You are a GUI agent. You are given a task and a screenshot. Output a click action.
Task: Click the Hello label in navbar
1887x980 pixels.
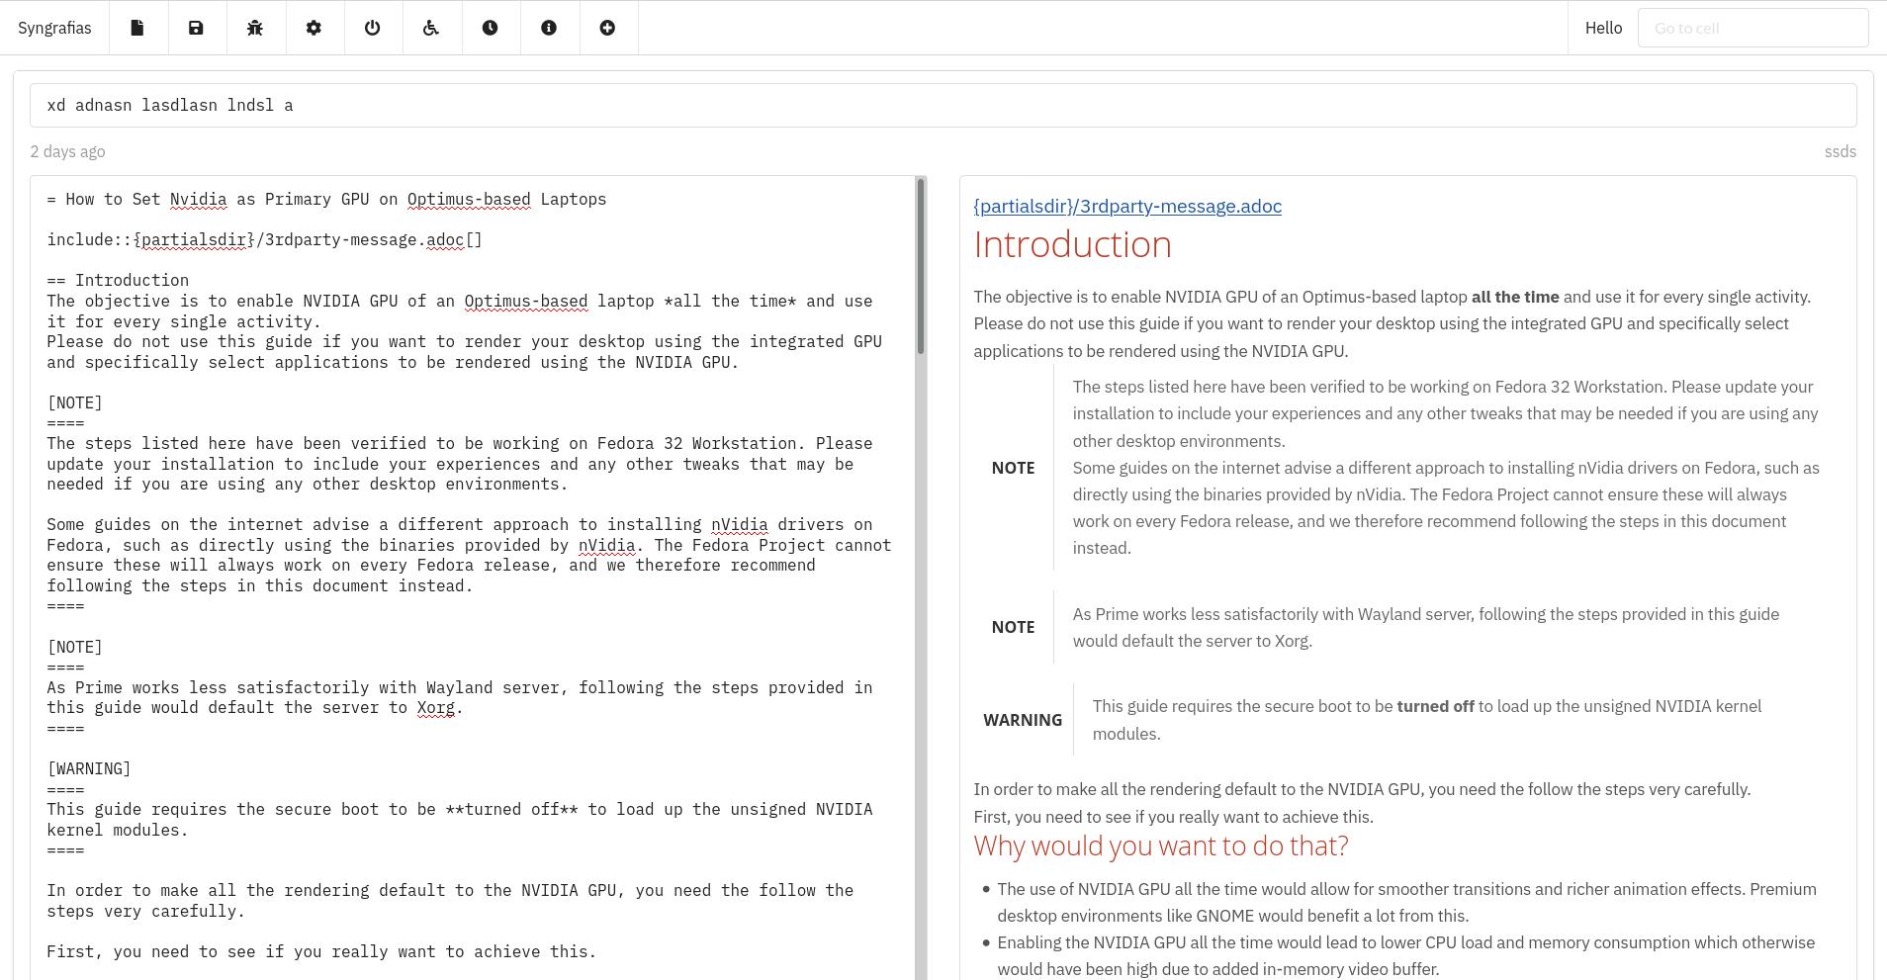(1603, 28)
